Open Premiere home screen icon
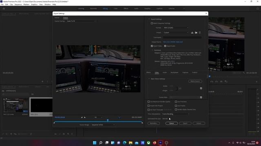This screenshot has width=261, height=146. point(4,9)
